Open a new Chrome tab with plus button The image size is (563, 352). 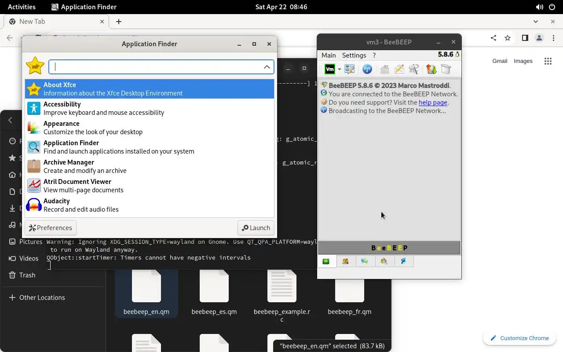click(x=119, y=22)
